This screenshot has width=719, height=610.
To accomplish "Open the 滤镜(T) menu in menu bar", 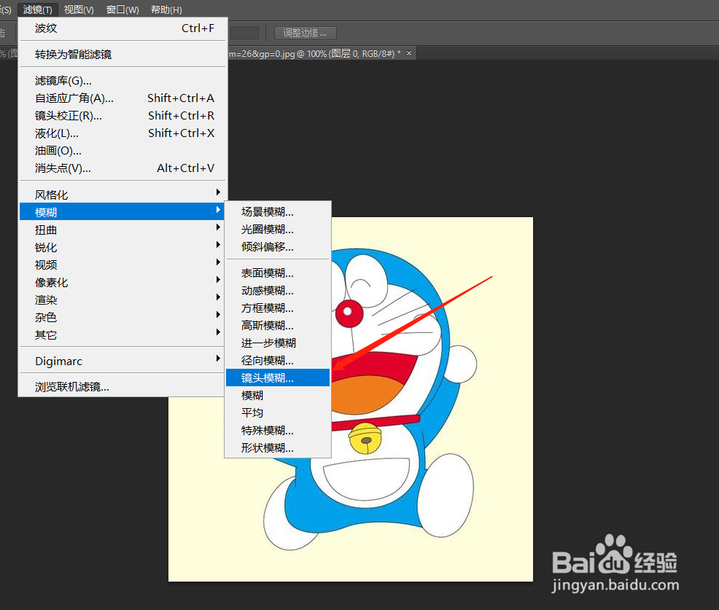I will [38, 9].
